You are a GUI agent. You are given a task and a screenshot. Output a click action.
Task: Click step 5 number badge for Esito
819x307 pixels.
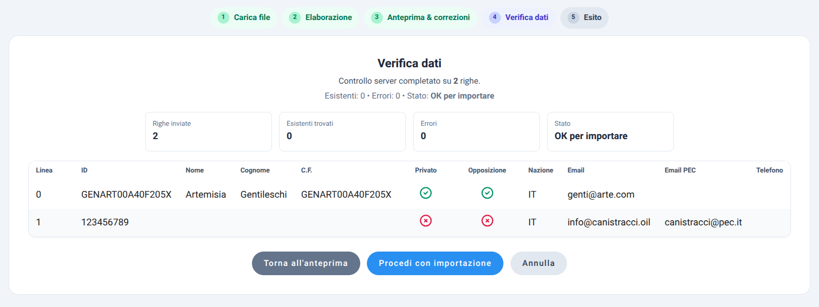coord(573,17)
